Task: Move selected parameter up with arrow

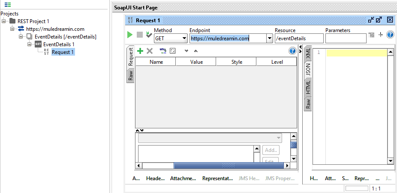Action: (196, 51)
